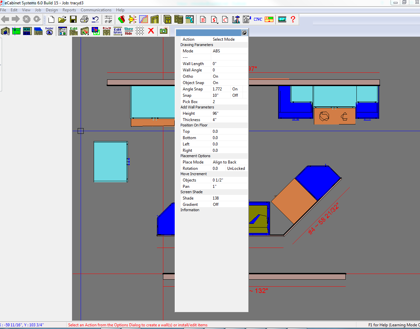Click the Rotation UnLocked button
Image resolution: width=420 pixels, height=329 pixels.
pyautogui.click(x=236, y=169)
